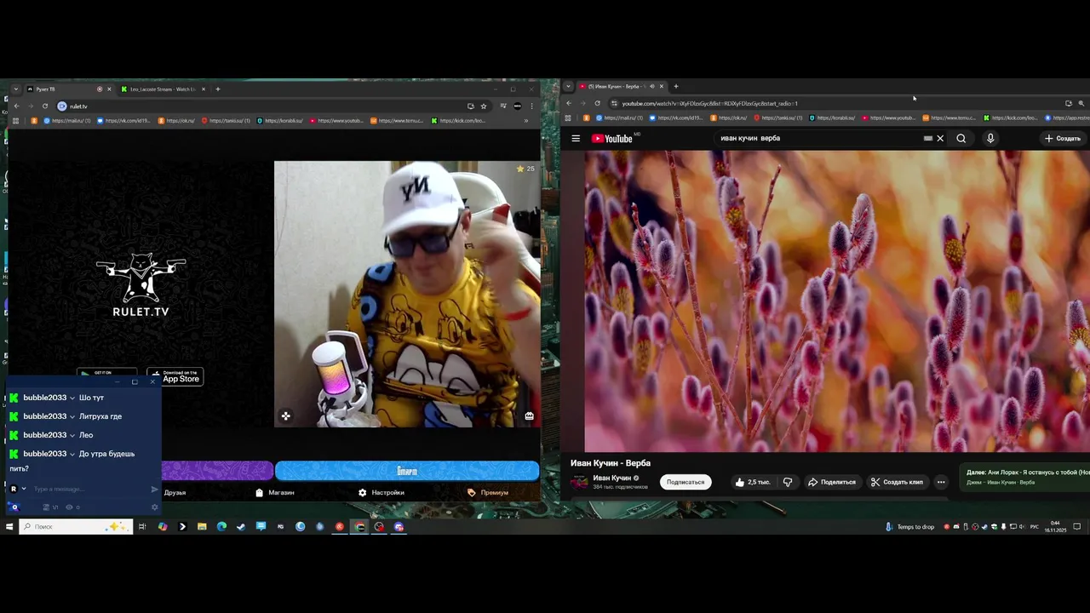Open Иван Кучин channel name link
Viewport: 1090px width, 613px height.
[x=611, y=478]
